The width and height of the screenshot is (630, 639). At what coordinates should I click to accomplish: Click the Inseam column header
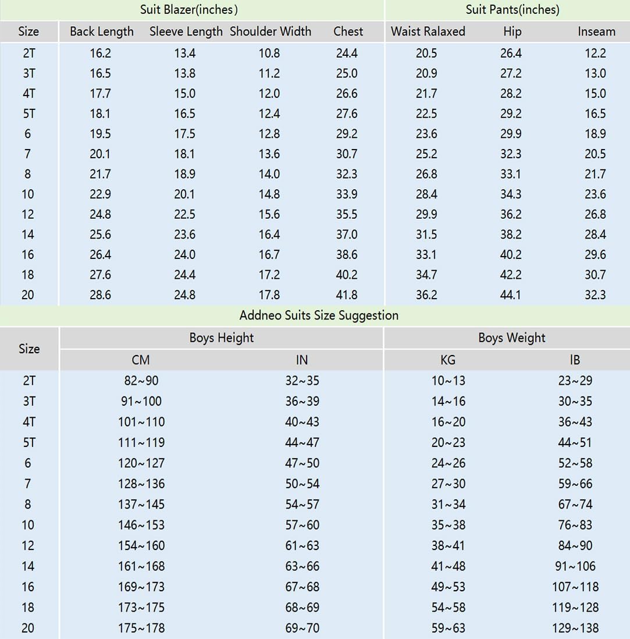pos(596,31)
